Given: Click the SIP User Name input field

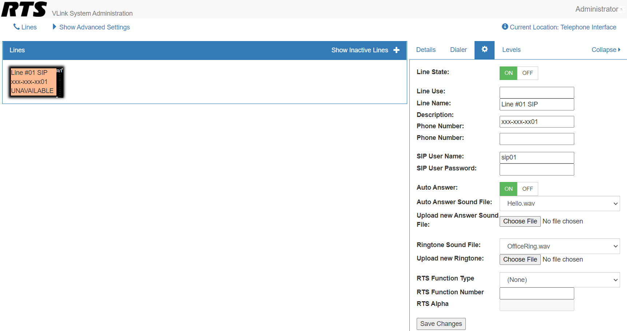Looking at the screenshot, I should 536,157.
